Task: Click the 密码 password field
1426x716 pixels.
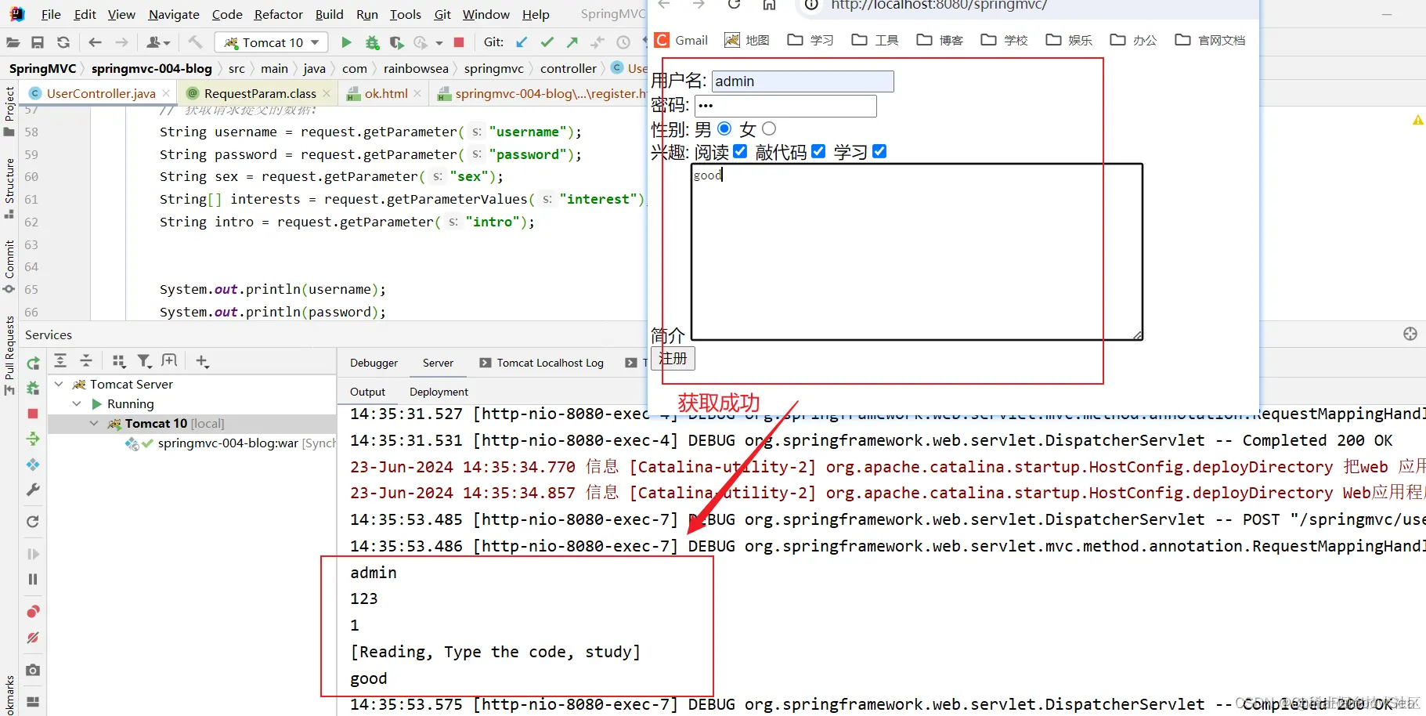Action: click(x=785, y=106)
